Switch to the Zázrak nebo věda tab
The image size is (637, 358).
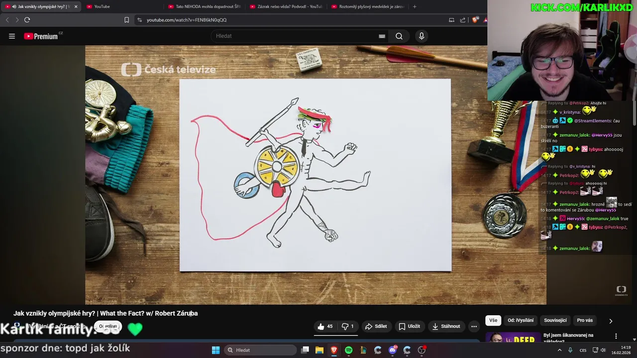(x=286, y=6)
